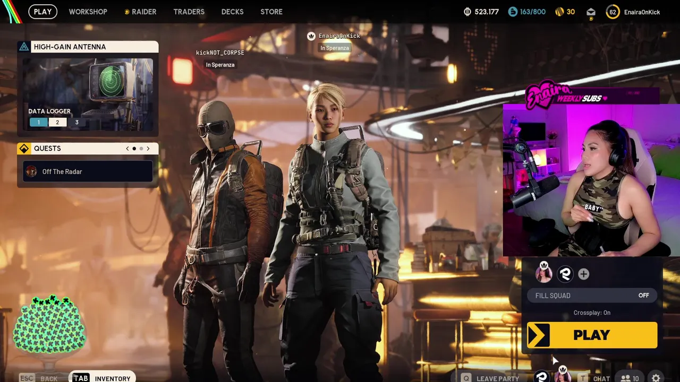Open the TRADERS tab
This screenshot has height=382, width=680.
pos(189,12)
